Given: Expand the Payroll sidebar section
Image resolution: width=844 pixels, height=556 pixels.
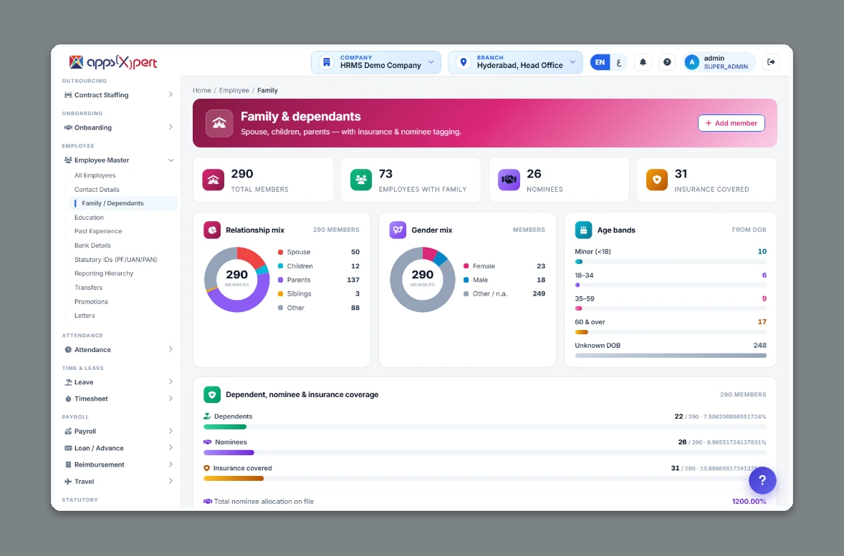Looking at the screenshot, I should click(118, 431).
